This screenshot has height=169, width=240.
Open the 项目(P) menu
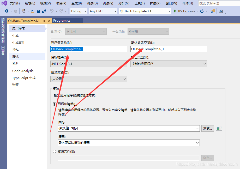(61, 3)
